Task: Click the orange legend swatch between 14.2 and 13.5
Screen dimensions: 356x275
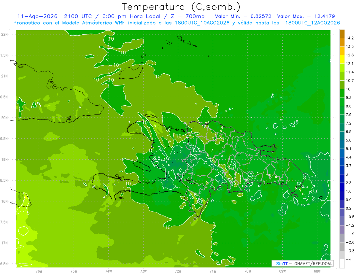Action: (x=342, y=42)
